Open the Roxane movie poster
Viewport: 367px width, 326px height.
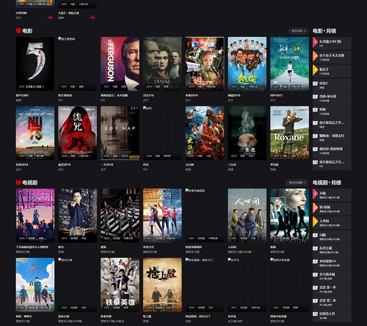(x=289, y=133)
